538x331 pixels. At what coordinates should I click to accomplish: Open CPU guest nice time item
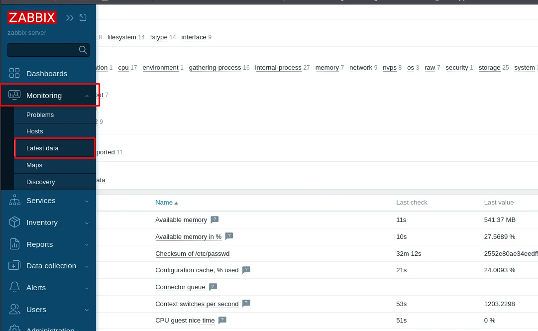[x=185, y=321]
